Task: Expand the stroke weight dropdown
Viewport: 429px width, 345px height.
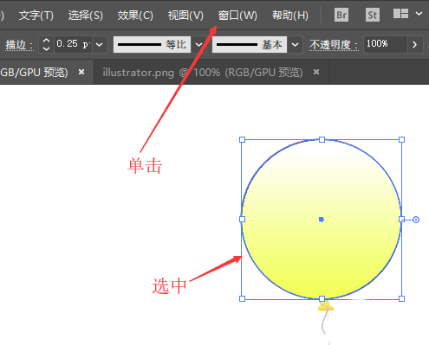Action: click(100, 44)
